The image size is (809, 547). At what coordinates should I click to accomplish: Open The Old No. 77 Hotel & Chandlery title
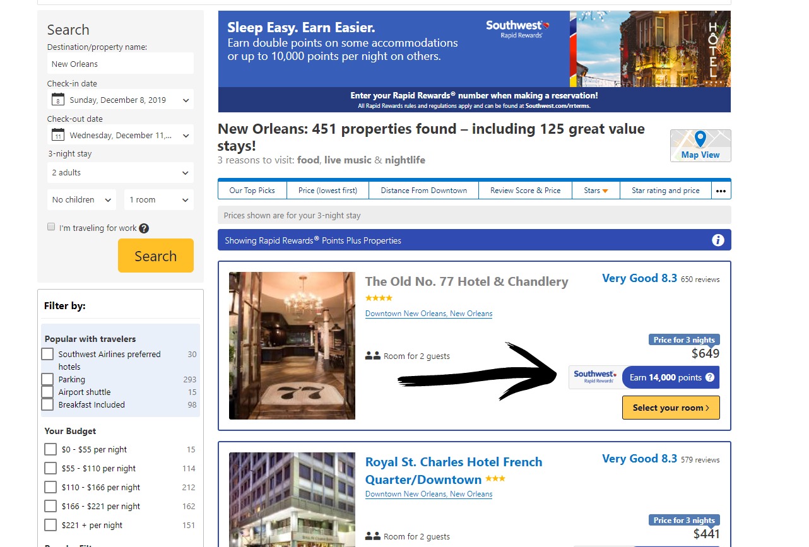[466, 281]
